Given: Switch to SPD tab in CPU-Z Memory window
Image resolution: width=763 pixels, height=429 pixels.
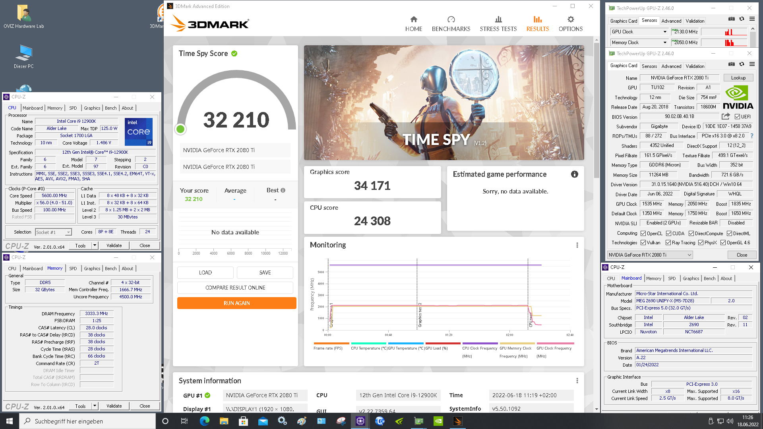Looking at the screenshot, I should tap(73, 269).
